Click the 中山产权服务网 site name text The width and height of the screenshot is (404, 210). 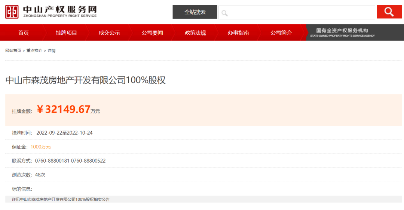coord(60,9)
